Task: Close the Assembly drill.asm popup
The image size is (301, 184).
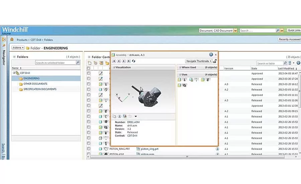Action: click(216, 55)
